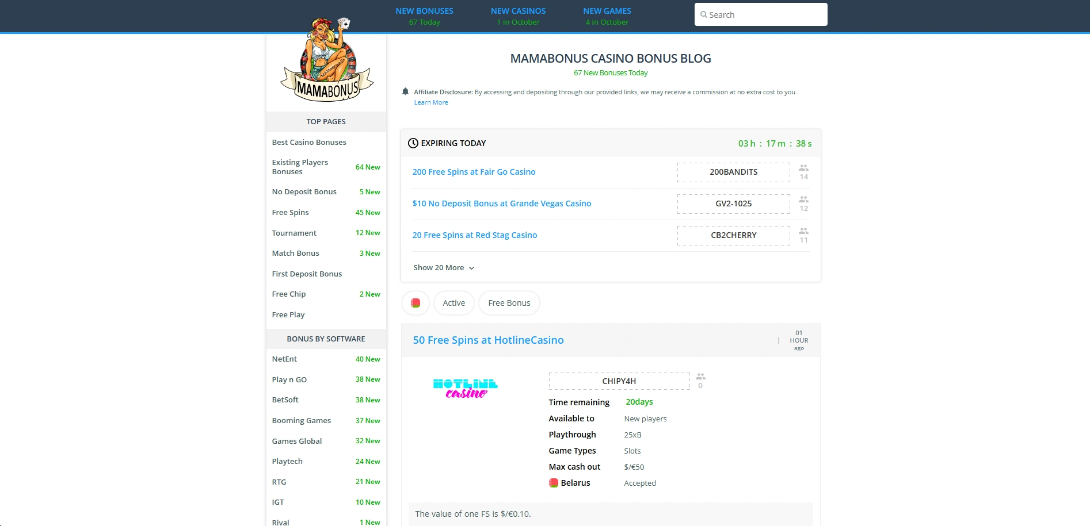
Task: Toggle the Active filter chip
Action: (454, 303)
